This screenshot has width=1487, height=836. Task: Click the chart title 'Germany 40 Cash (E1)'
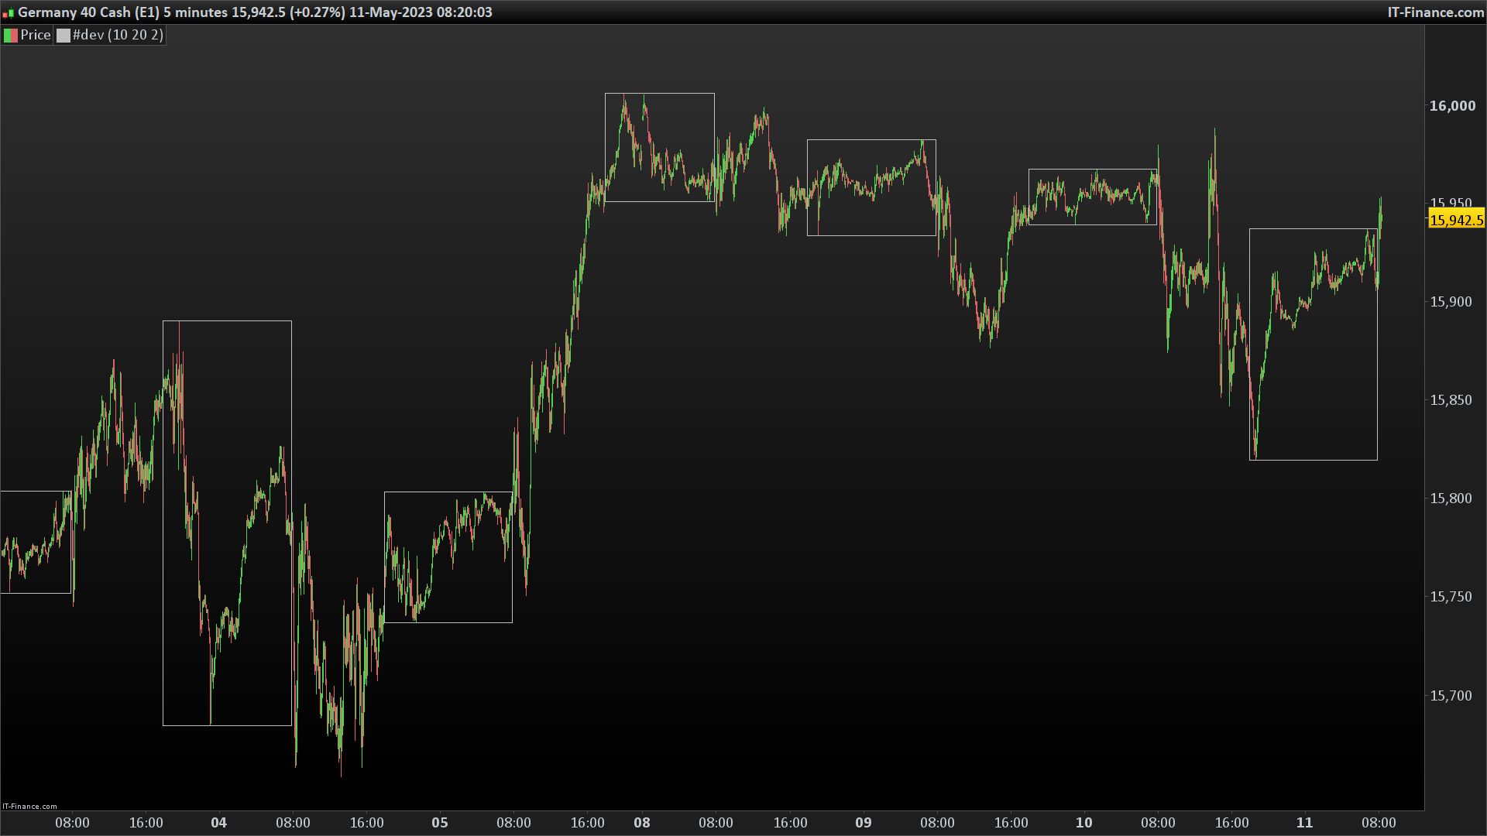[88, 12]
